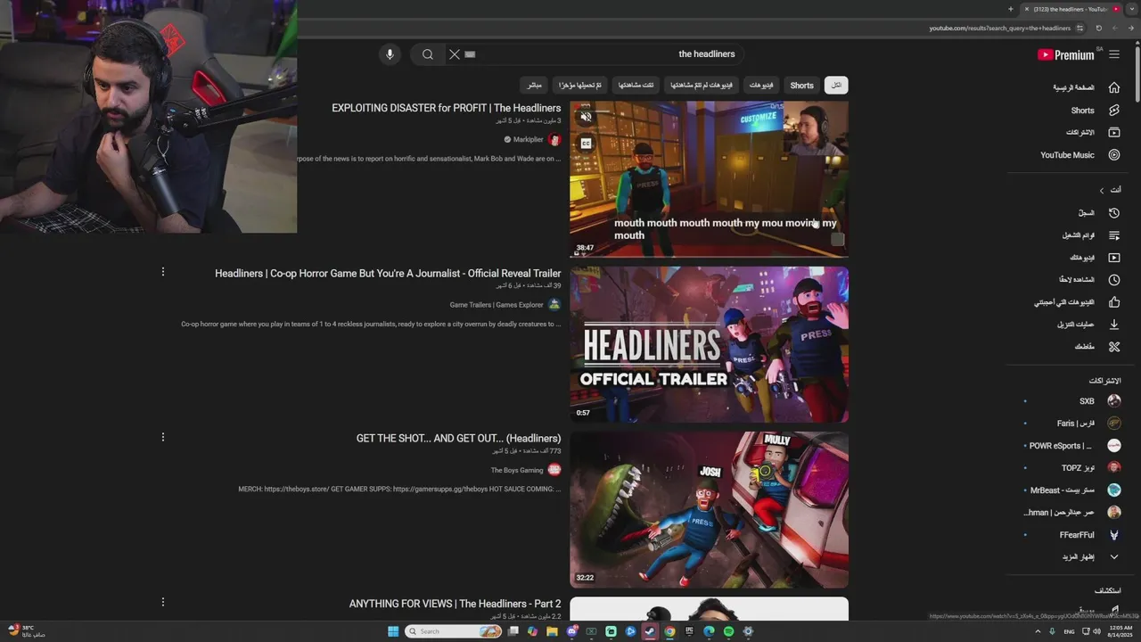Select the 'مباشر' (Live) filter chip
Screen dimensions: 1141x642
pyautogui.click(x=534, y=86)
